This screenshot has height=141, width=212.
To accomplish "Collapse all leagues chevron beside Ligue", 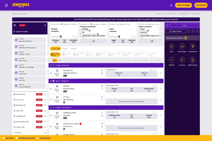I will click(x=50, y=60).
